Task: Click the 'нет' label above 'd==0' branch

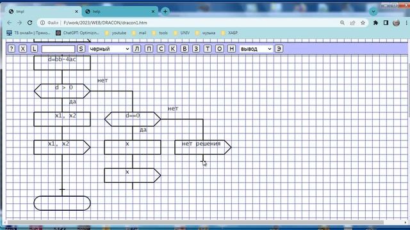Action: [173, 109]
